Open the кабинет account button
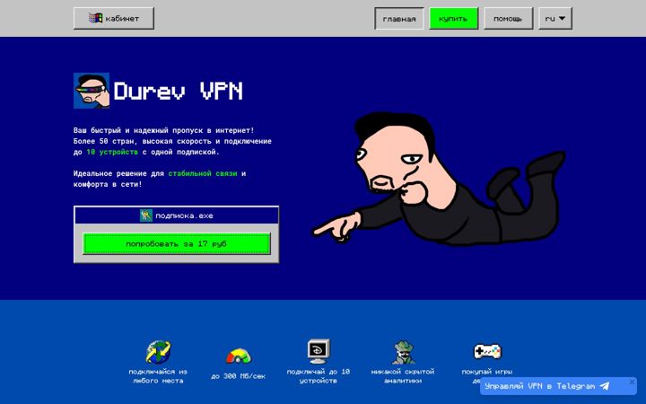Viewport: 646px width, 404px height. click(114, 19)
